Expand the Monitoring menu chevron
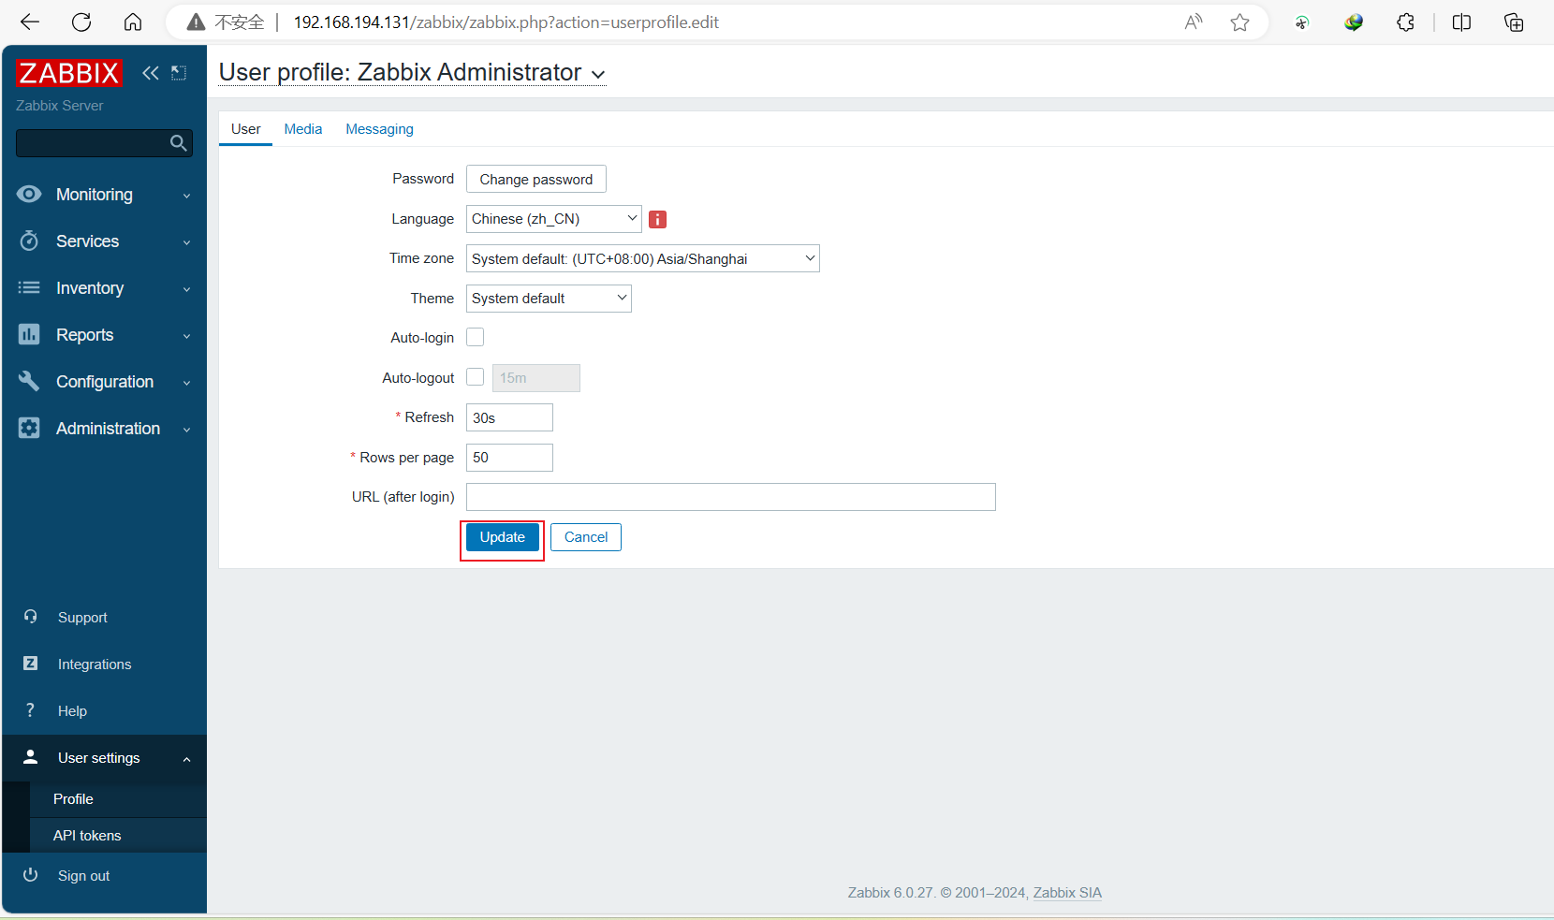Image resolution: width=1554 pixels, height=920 pixels. click(186, 196)
